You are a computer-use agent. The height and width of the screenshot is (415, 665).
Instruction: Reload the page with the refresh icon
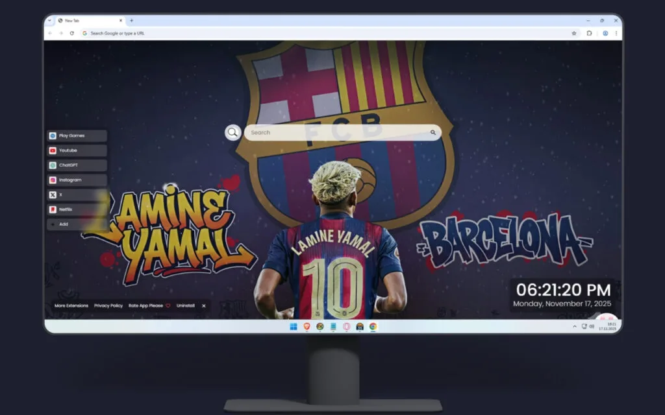pos(72,33)
